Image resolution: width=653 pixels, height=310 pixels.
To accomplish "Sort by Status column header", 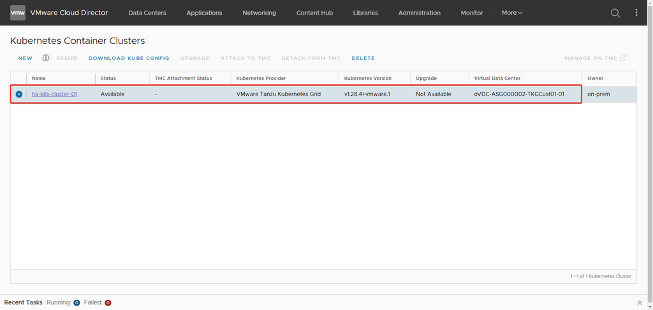I will point(108,78).
